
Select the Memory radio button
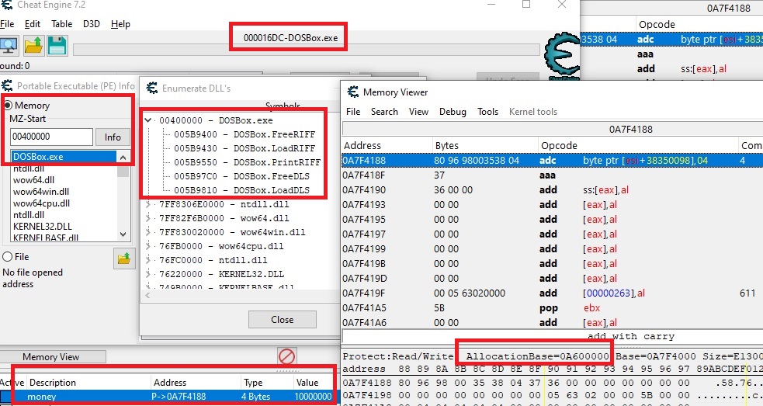8,105
